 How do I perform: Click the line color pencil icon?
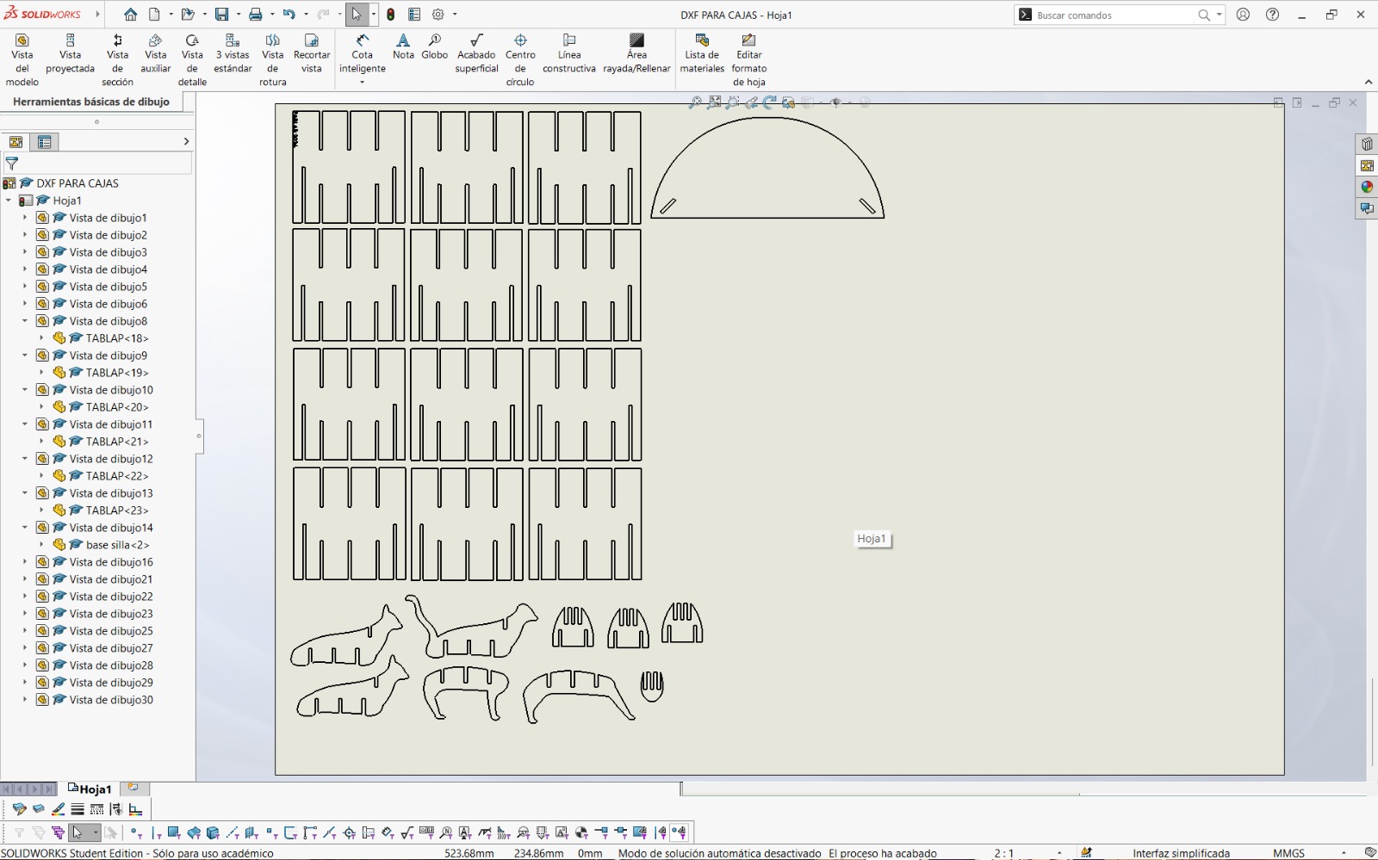pos(58,809)
